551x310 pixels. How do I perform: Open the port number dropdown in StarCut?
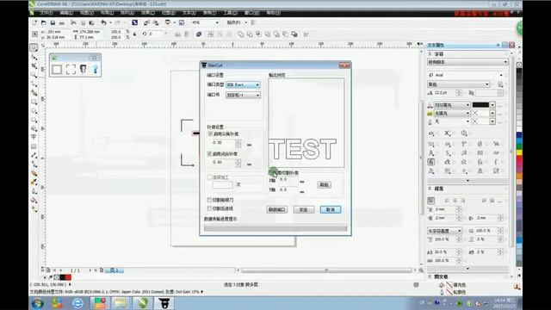(x=243, y=96)
